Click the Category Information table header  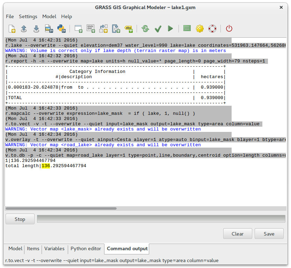(x=97, y=72)
